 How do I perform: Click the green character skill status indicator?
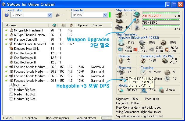click(x=109, y=15)
